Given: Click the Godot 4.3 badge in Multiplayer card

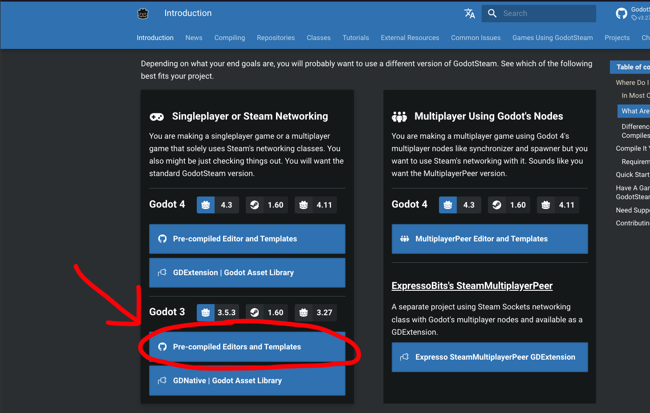Looking at the screenshot, I should click(x=460, y=205).
